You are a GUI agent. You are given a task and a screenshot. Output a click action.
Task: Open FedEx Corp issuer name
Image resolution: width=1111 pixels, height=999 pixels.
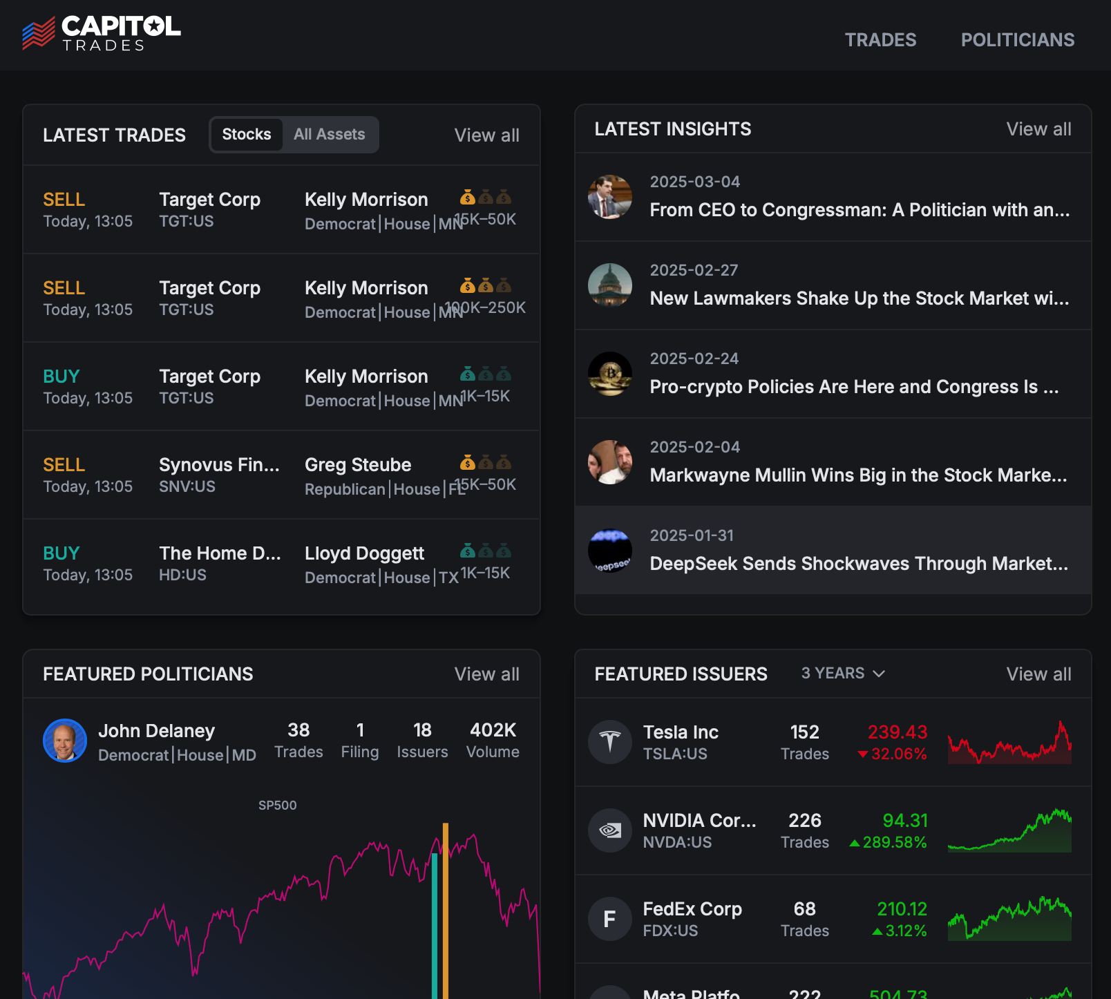tap(692, 909)
